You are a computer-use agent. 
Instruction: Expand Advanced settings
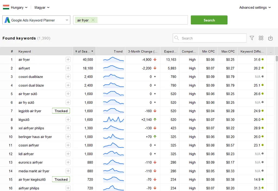click(x=255, y=8)
